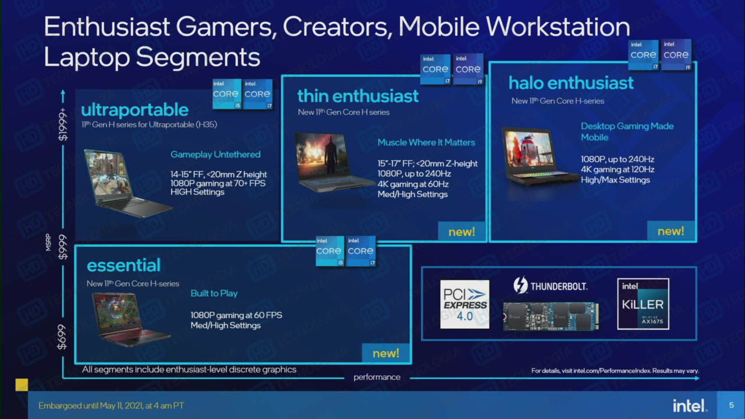Click the "performance" axis label
Image resolution: width=745 pixels, height=419 pixels.
[x=377, y=377]
